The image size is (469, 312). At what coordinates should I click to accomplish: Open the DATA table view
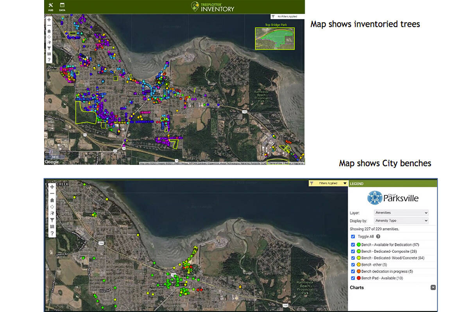click(62, 6)
